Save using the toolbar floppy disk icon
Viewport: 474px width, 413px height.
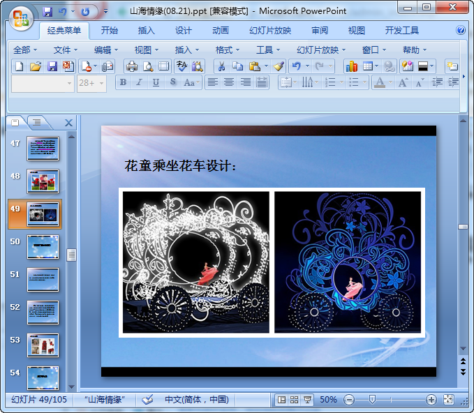[x=52, y=66]
